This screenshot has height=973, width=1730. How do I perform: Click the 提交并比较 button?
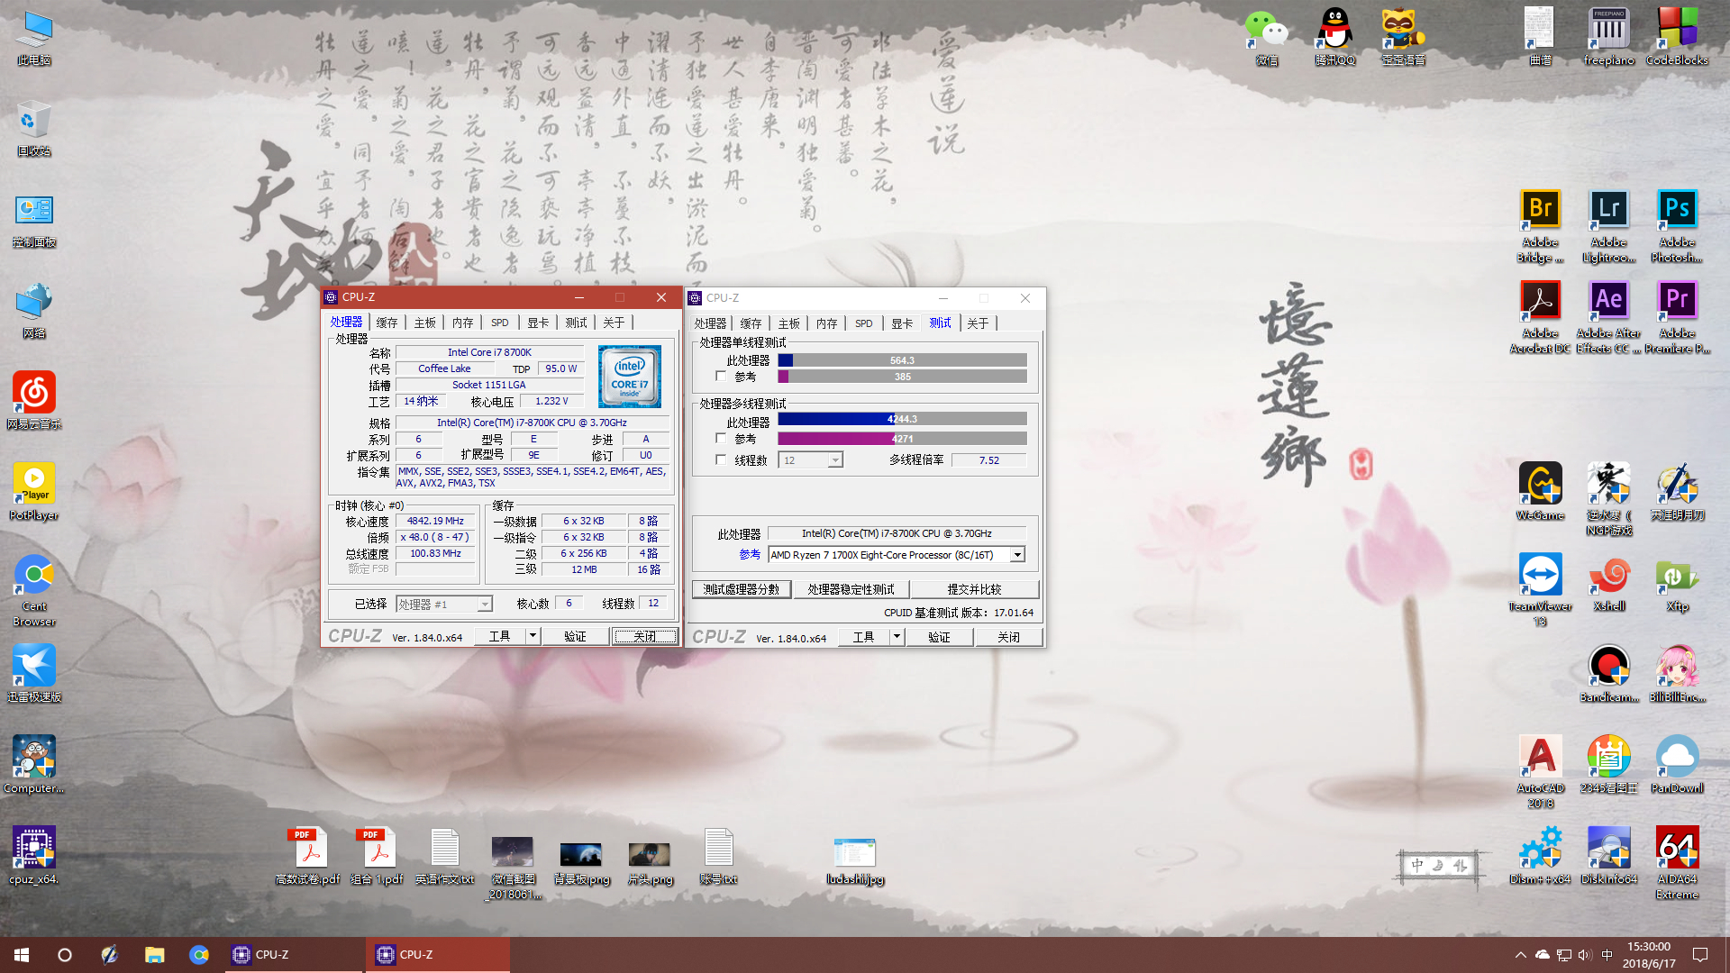(x=974, y=589)
